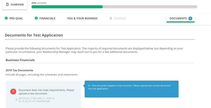Click the green checkmark beside Financials
The image size is (211, 108).
tap(36, 18)
